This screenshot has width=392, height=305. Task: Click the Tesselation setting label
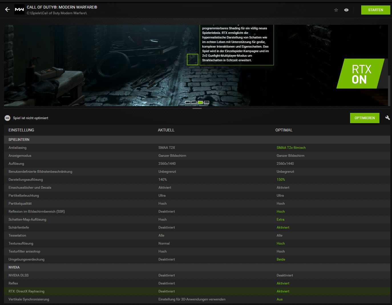pos(17,235)
